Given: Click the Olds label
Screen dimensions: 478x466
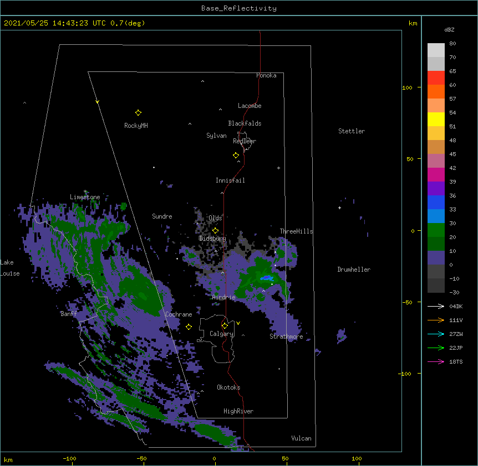Looking at the screenshot, I should coord(215,218).
